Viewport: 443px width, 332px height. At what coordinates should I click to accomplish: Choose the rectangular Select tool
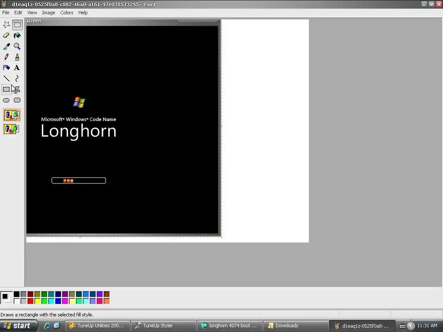point(17,25)
